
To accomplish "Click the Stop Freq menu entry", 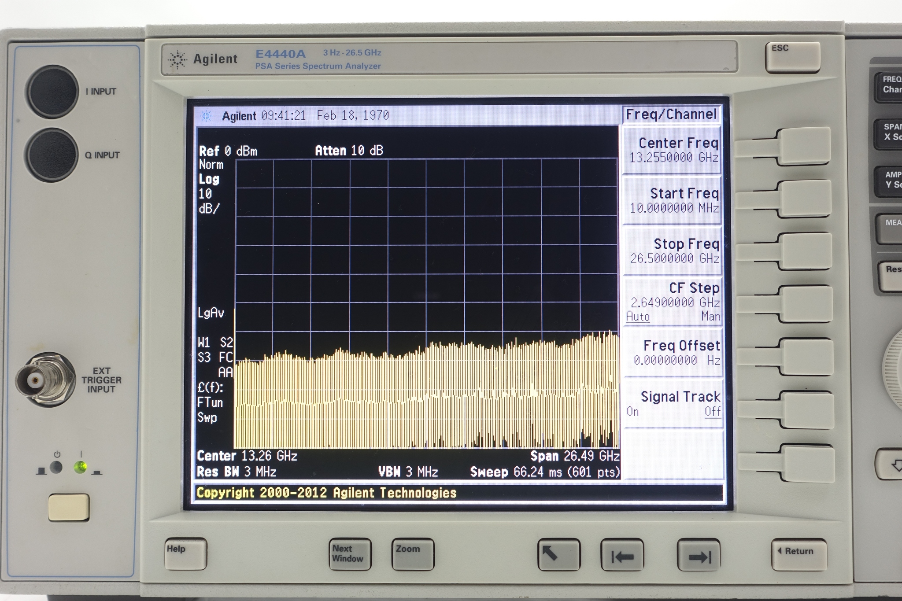I will tap(672, 251).
